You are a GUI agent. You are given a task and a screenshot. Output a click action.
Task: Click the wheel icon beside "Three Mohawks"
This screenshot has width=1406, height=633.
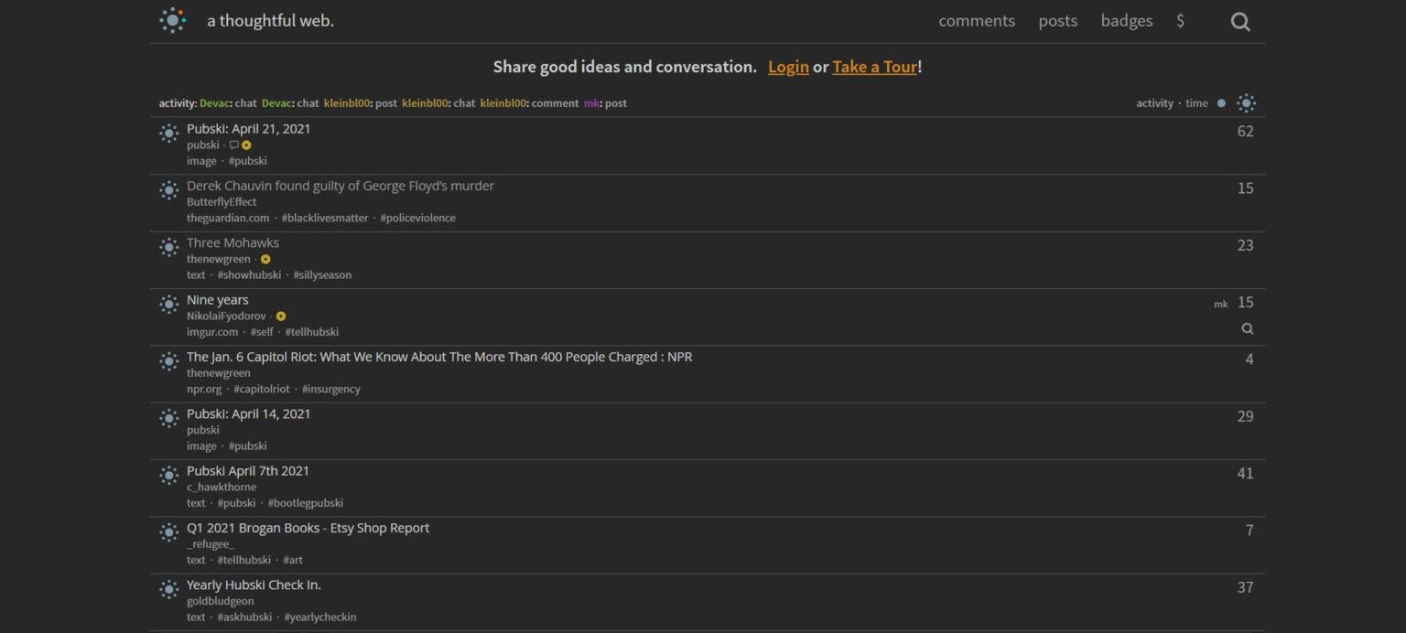(x=168, y=247)
